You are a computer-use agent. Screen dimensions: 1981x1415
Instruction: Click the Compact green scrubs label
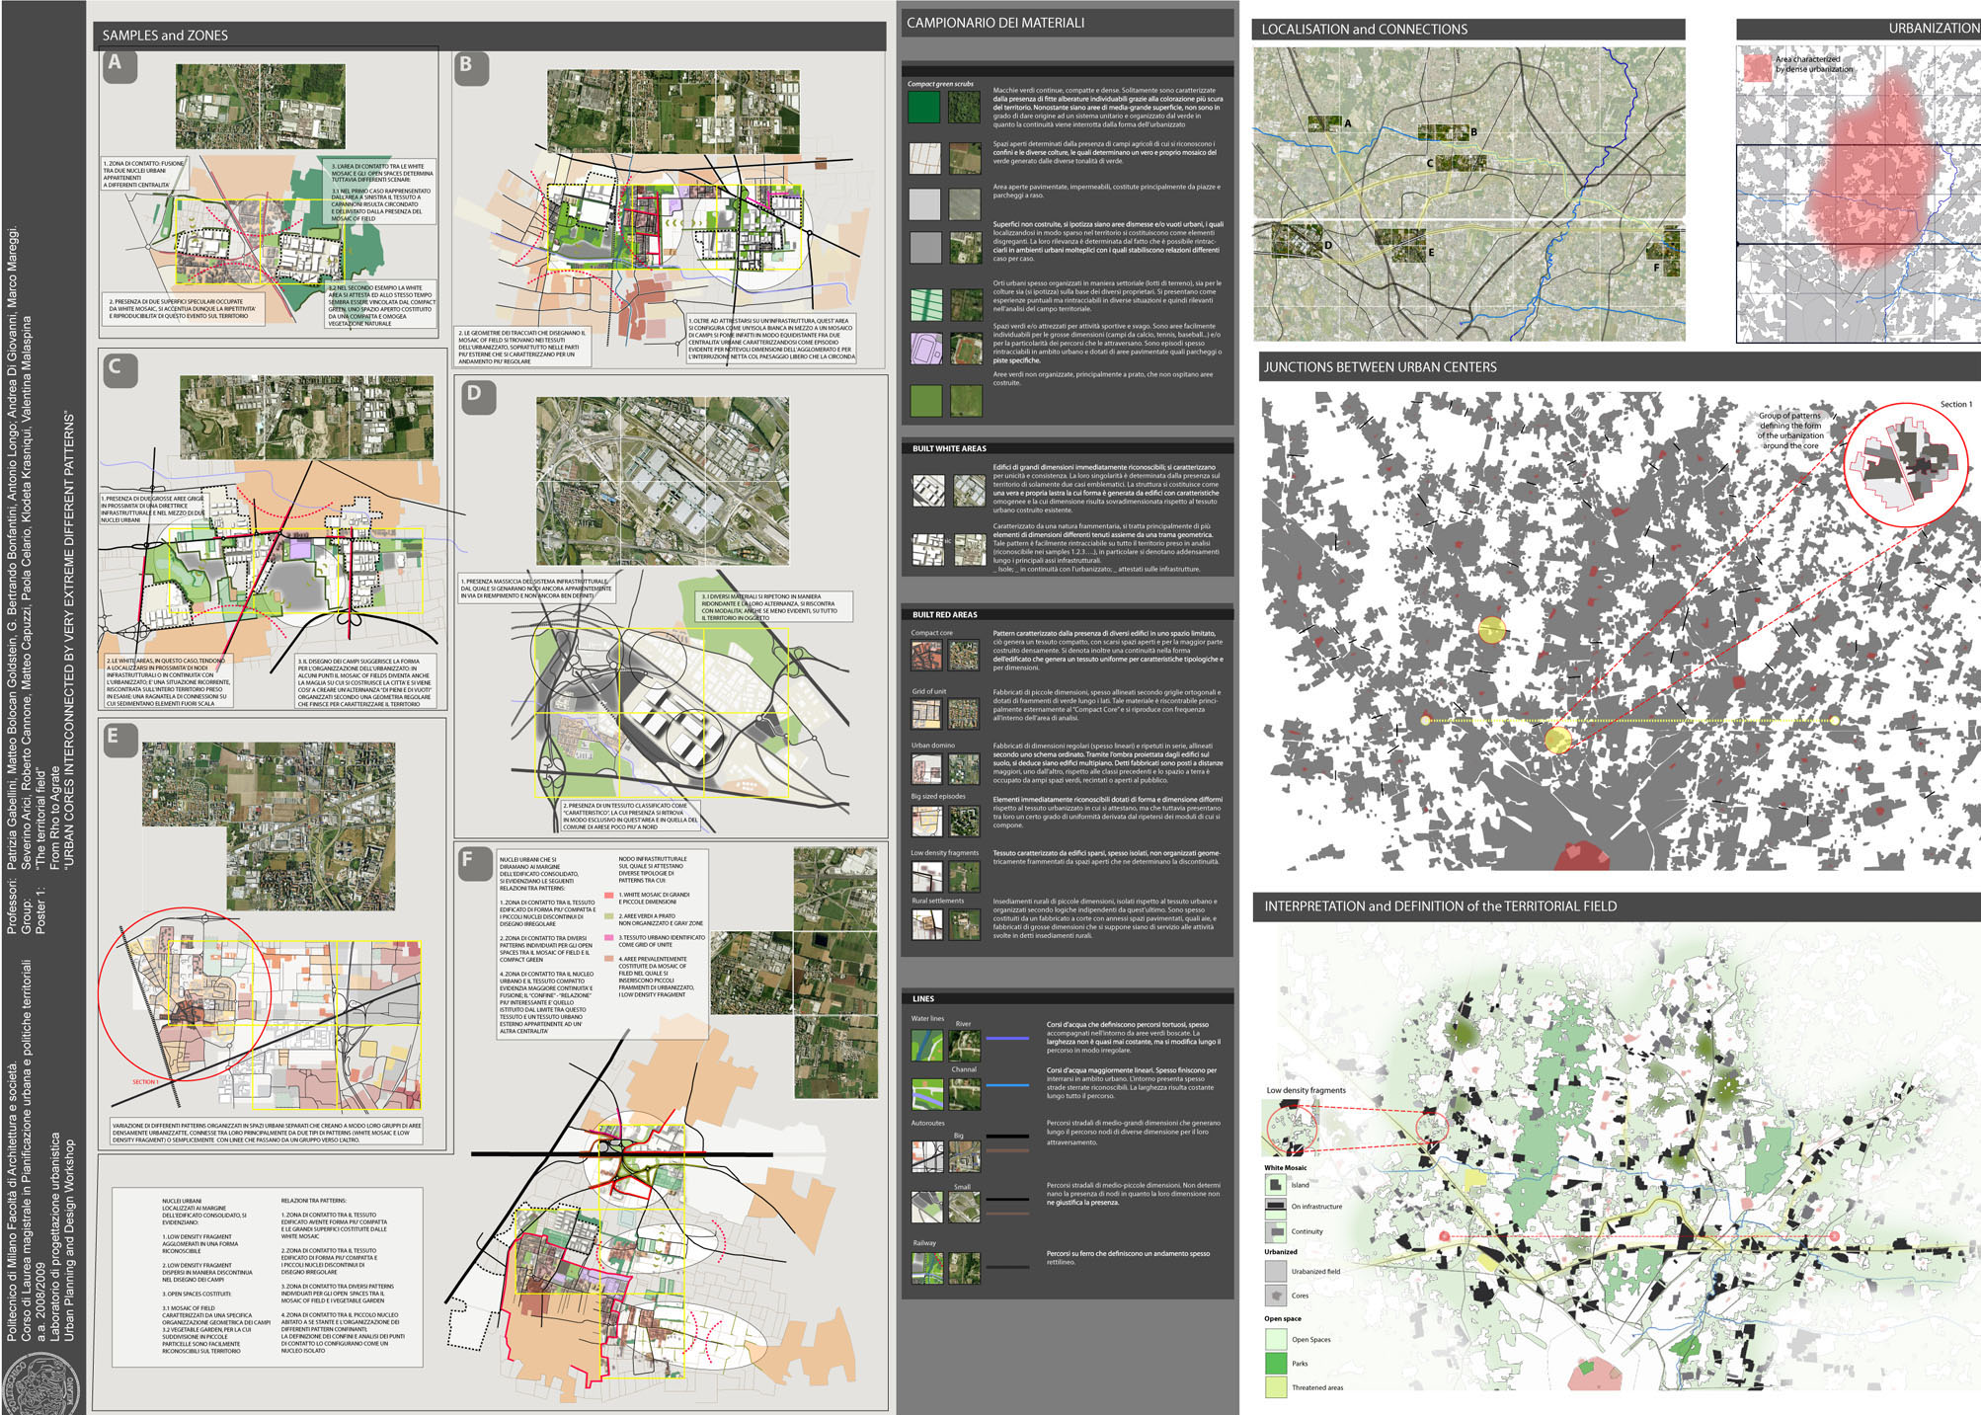pos(940,84)
